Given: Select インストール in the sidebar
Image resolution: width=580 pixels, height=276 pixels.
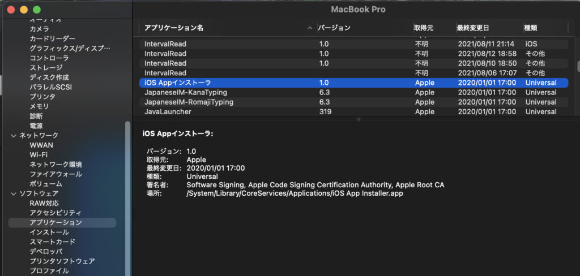Looking at the screenshot, I should pos(49,232).
